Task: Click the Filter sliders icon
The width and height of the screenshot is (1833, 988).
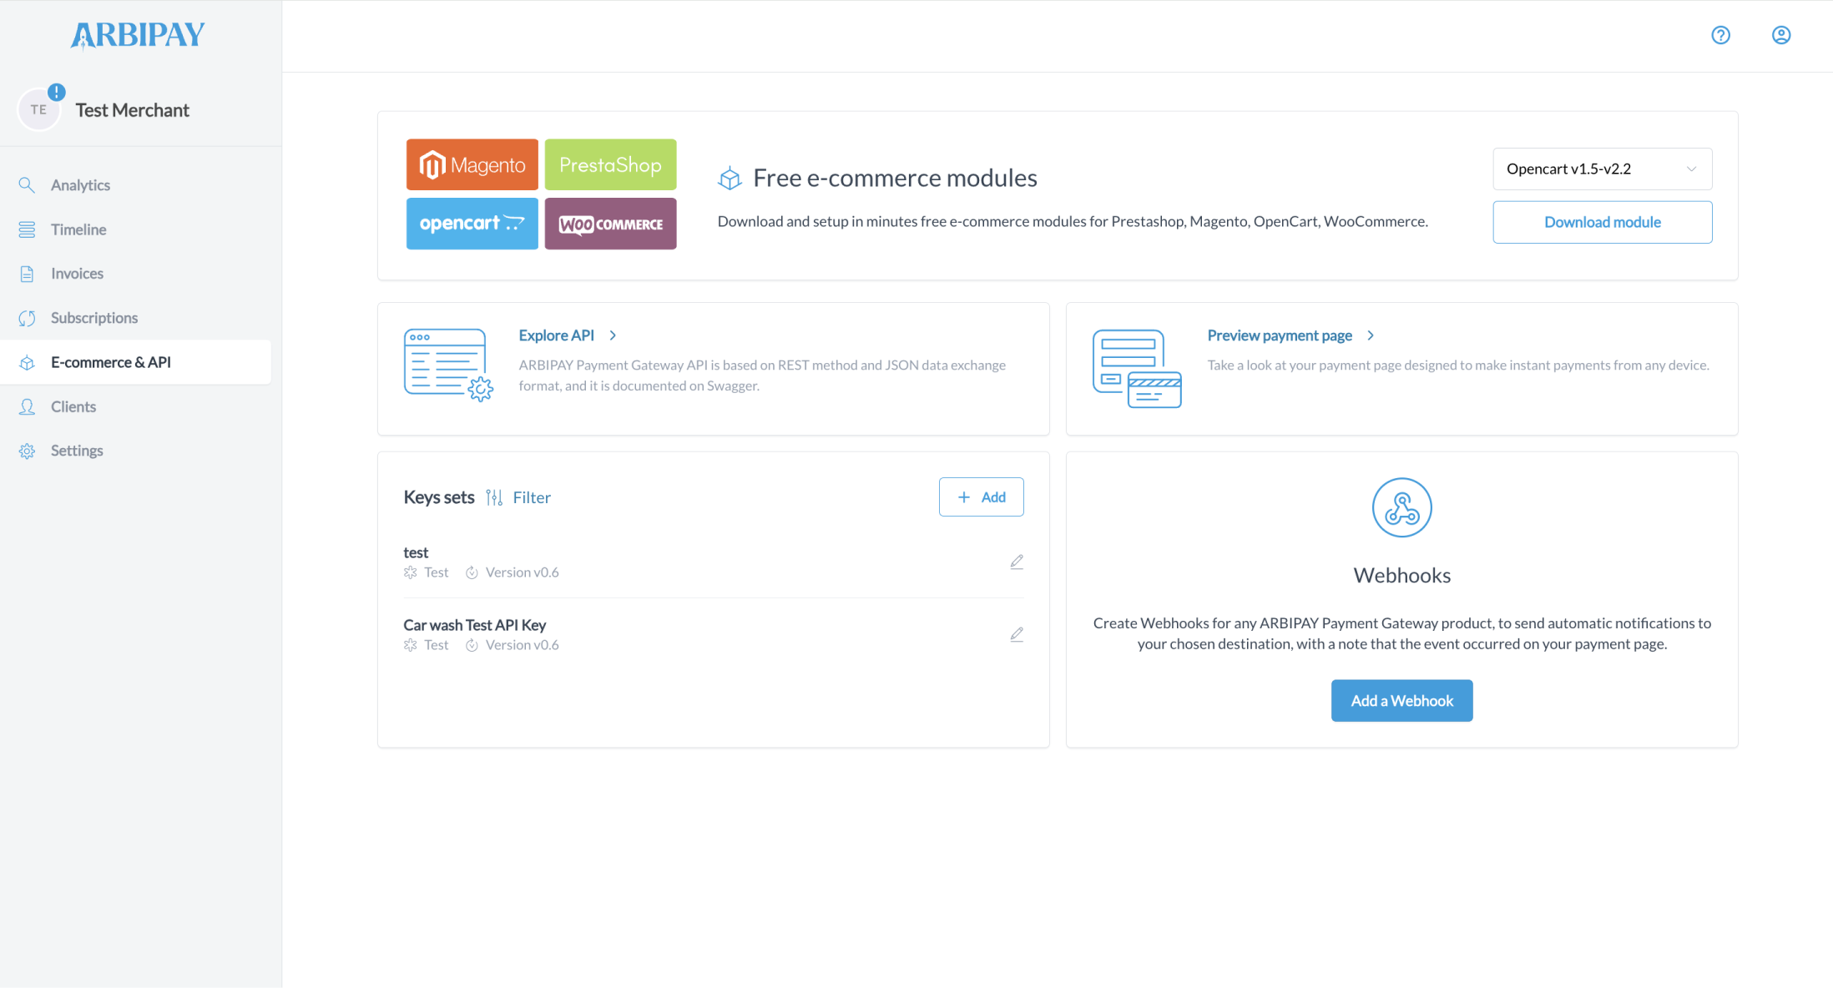Action: [x=494, y=497]
